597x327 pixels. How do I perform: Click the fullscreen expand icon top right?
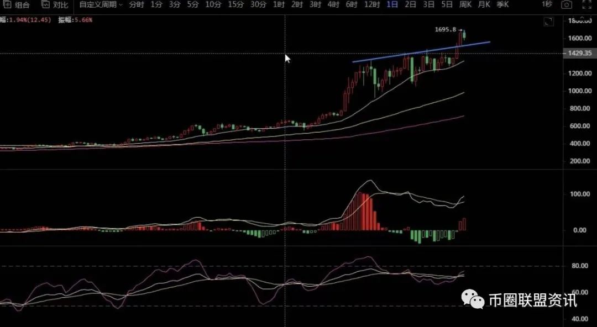coord(586,5)
